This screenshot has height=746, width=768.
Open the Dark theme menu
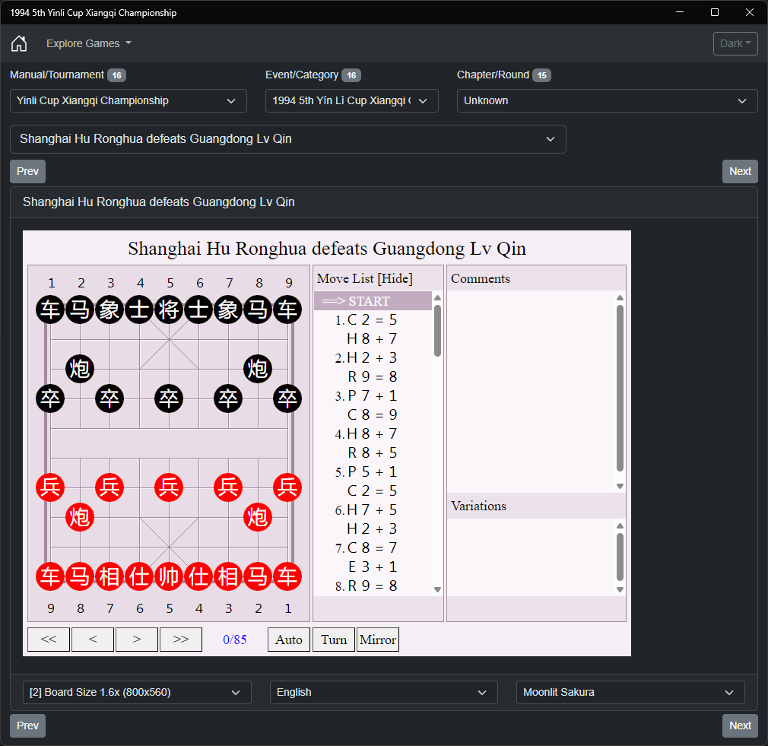tap(735, 43)
